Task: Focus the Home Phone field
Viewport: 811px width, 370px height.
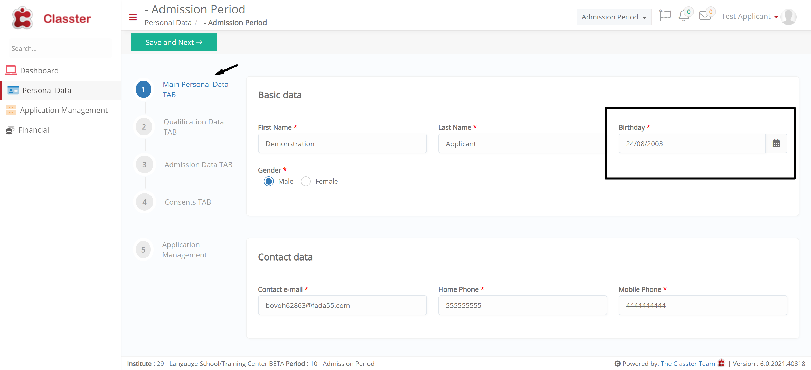Action: [x=523, y=305]
